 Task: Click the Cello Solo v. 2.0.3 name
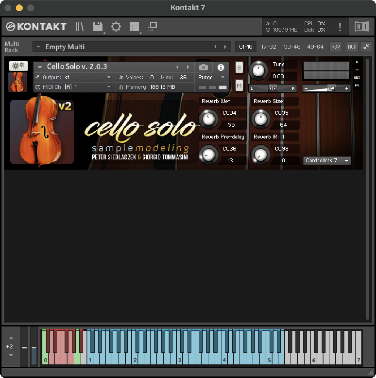77,66
